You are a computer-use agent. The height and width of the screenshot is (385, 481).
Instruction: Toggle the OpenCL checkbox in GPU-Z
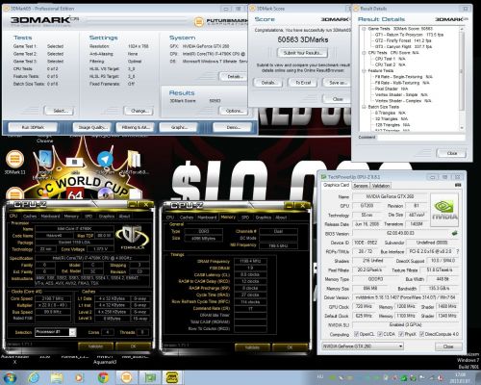point(356,334)
